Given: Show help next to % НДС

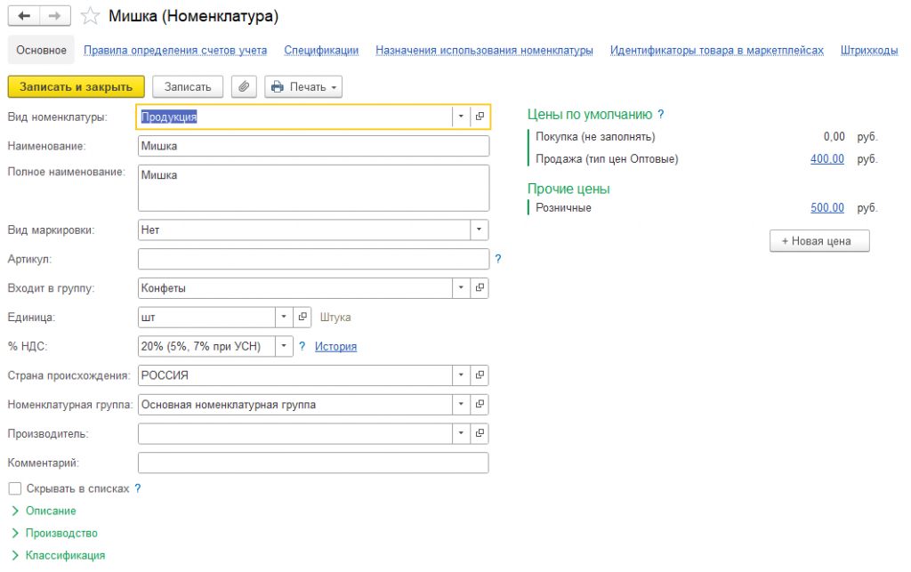Looking at the screenshot, I should tap(302, 346).
